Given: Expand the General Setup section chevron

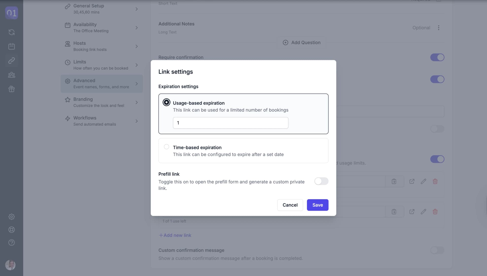Looking at the screenshot, I should 136,9.
